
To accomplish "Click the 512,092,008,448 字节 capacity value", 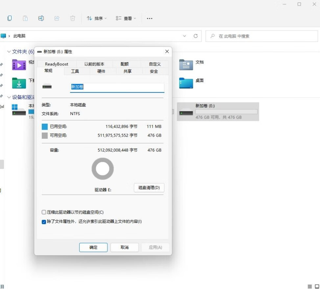I will click(x=118, y=150).
